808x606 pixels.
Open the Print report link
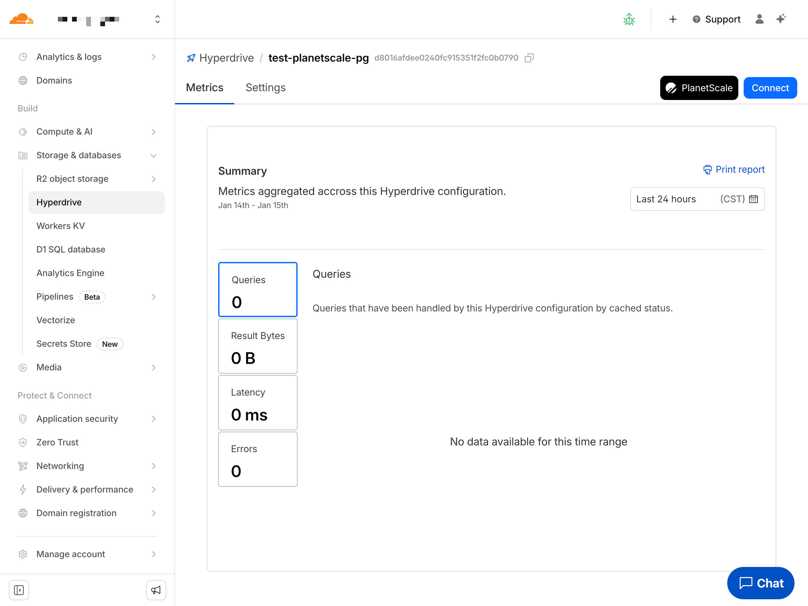734,169
